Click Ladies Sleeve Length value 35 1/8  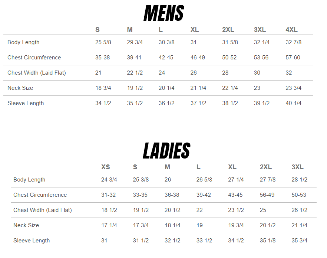point(268,241)
